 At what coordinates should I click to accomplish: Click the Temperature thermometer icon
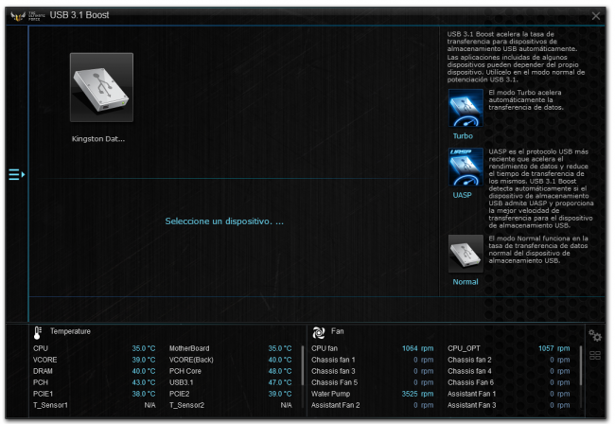point(38,332)
